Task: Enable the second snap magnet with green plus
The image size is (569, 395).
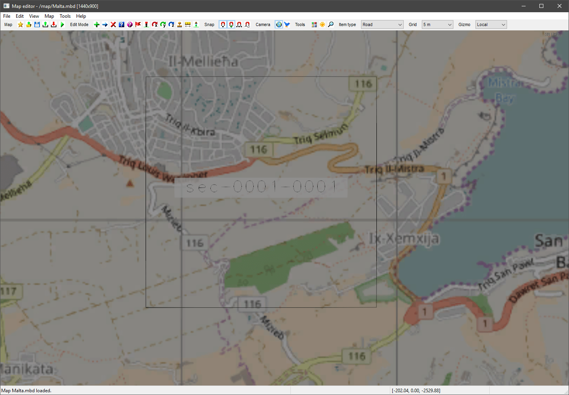Action: point(231,24)
